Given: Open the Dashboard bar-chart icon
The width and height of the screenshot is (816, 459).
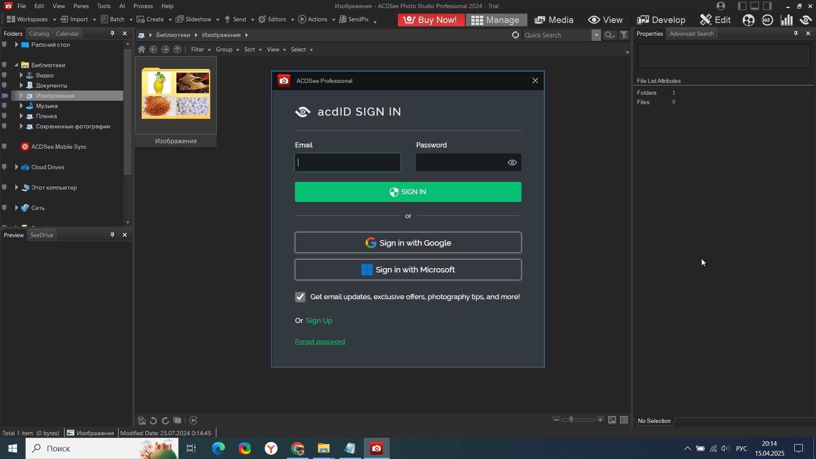Looking at the screenshot, I should tap(787, 20).
